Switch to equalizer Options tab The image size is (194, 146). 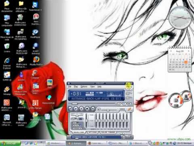coord(93,132)
